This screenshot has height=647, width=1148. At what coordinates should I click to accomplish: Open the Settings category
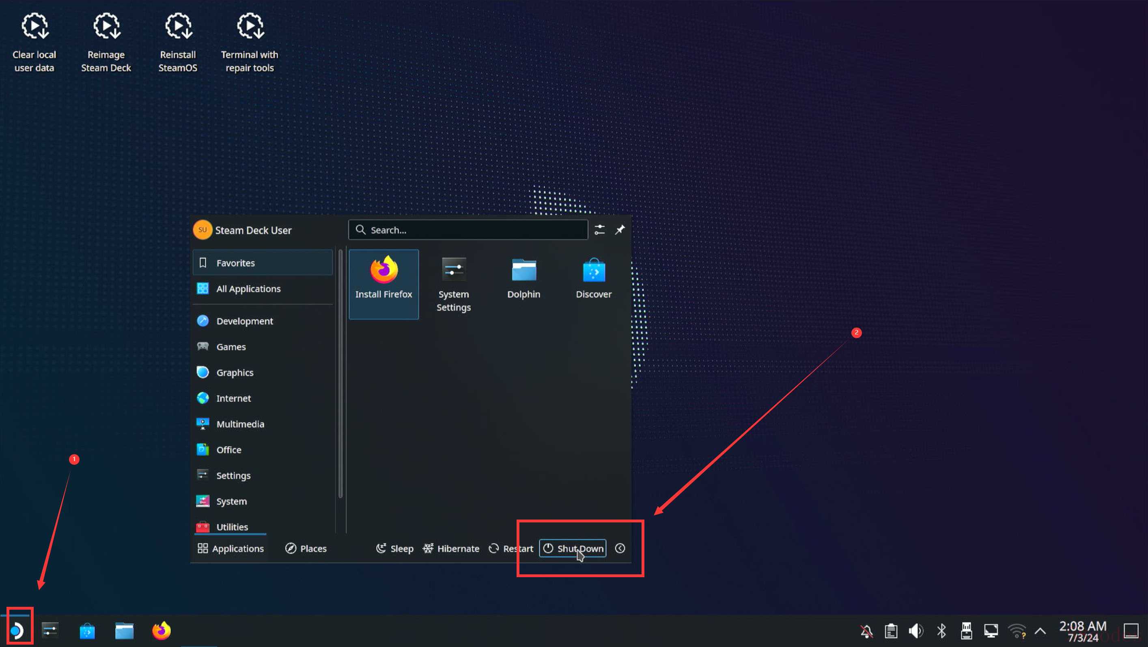pos(263,475)
